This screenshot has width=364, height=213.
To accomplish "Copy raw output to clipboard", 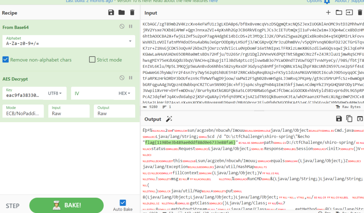I will (x=349, y=119).
